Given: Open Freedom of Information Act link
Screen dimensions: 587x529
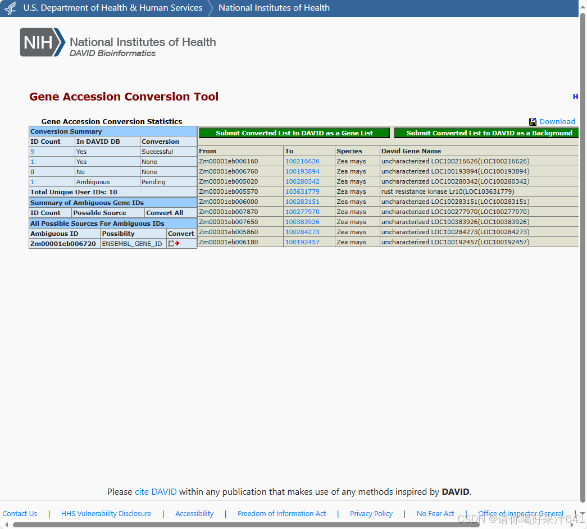Looking at the screenshot, I should pyautogui.click(x=281, y=514).
